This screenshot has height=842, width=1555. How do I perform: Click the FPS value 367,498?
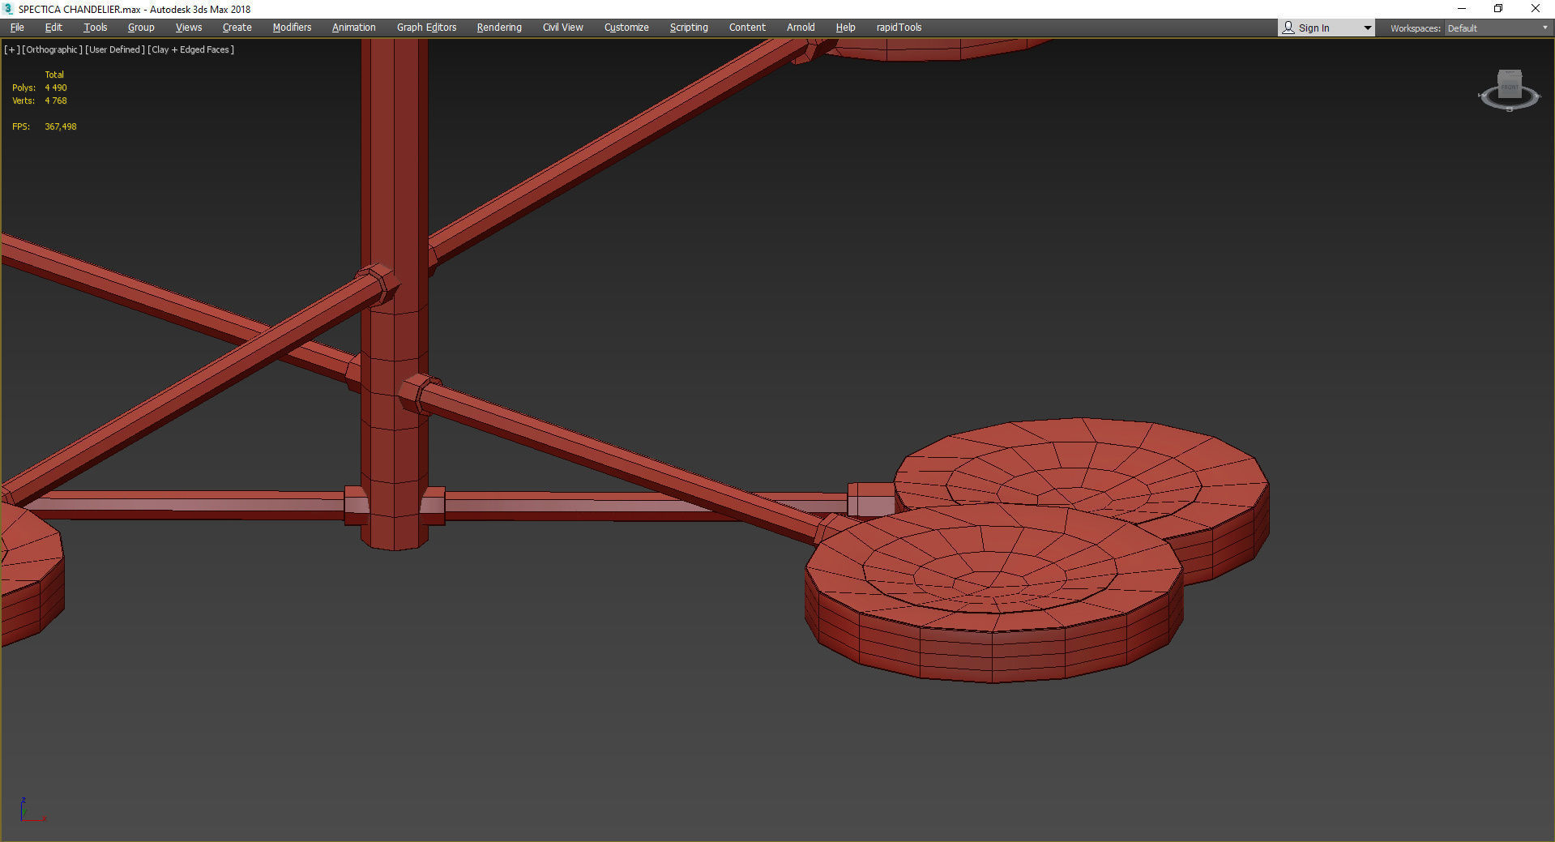click(61, 126)
